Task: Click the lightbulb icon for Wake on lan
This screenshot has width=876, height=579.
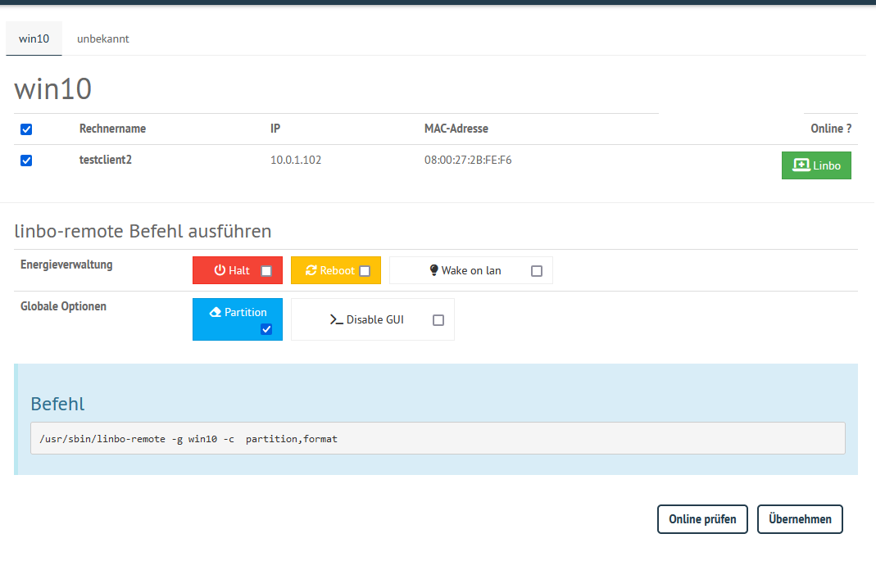Action: point(433,270)
